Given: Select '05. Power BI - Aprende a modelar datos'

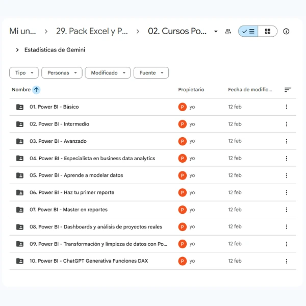Looking at the screenshot, I should coord(76,175).
